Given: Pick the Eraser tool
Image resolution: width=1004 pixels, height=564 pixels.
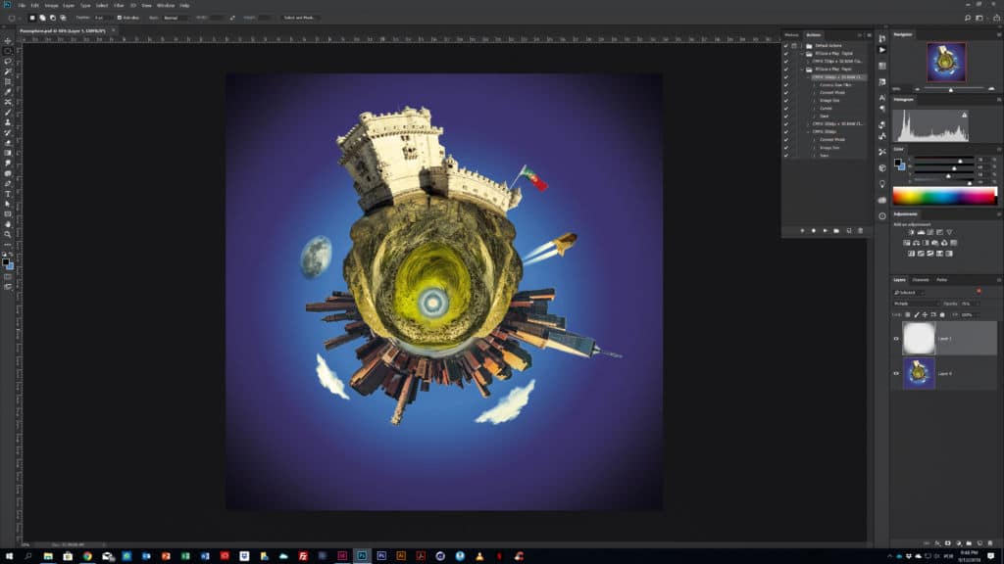Looking at the screenshot, I should click(8, 142).
